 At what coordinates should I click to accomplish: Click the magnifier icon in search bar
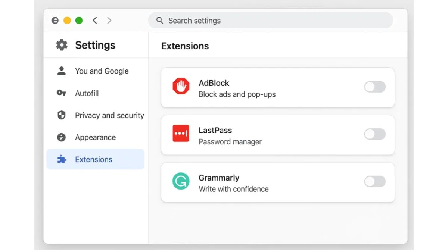pos(160,20)
